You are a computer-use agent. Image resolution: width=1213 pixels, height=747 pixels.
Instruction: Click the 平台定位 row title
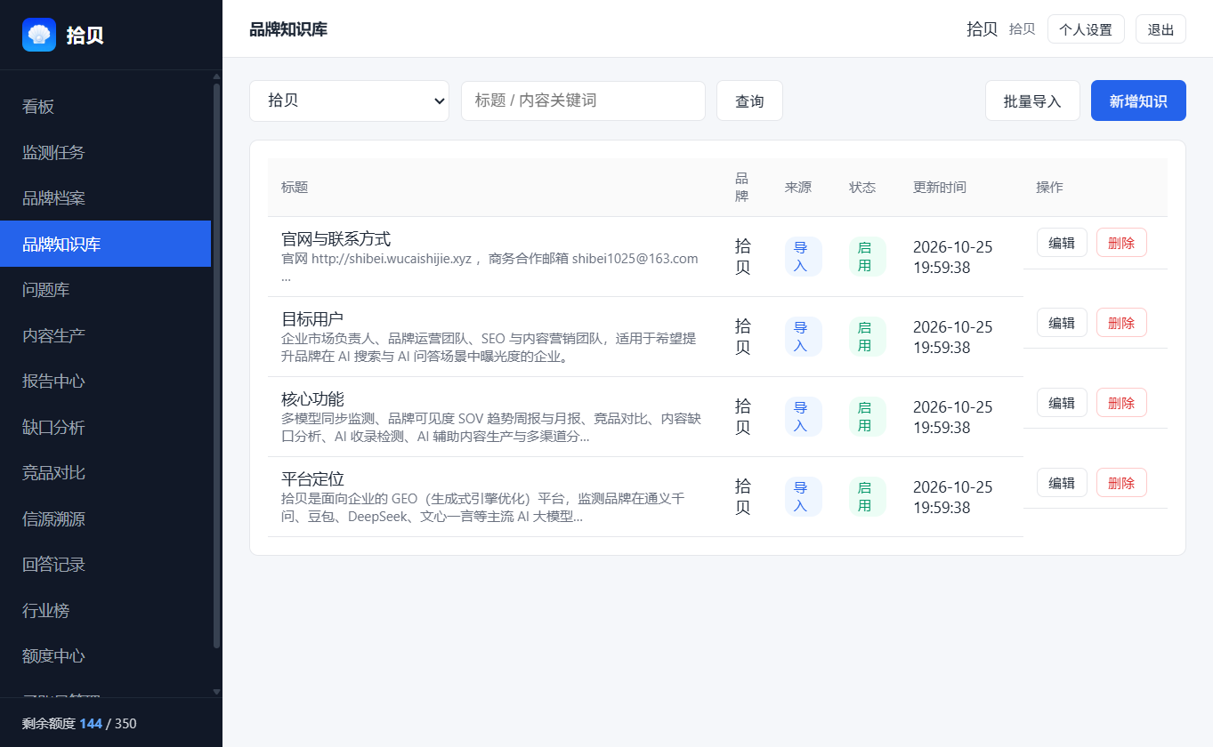312,479
